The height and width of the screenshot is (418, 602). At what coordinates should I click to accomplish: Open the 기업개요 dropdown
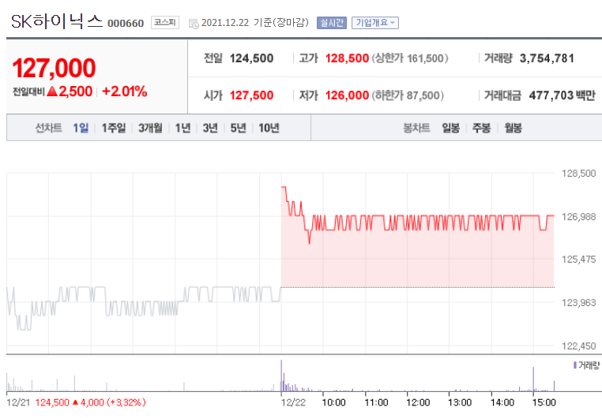[x=375, y=23]
